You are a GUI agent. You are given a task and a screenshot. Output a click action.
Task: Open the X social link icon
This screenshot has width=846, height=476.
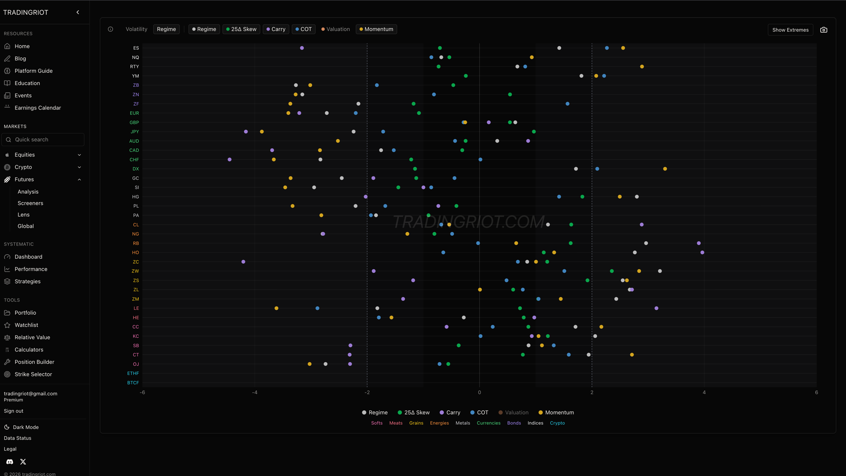click(23, 462)
